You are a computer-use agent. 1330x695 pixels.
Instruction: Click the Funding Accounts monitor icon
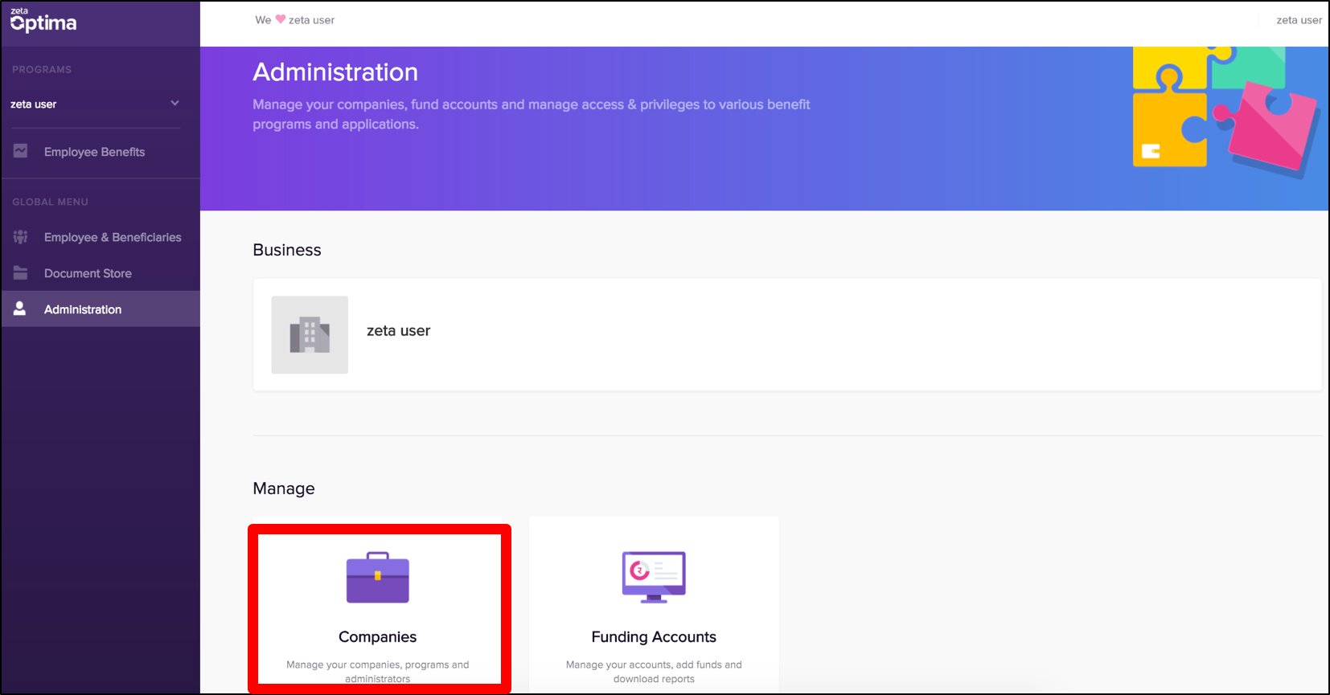pos(654,577)
